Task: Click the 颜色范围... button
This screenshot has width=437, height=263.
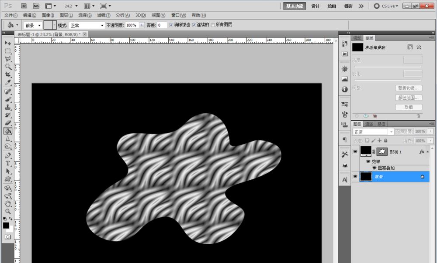Action: click(409, 98)
